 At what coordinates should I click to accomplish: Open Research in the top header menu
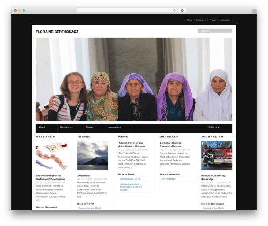[x=201, y=20]
